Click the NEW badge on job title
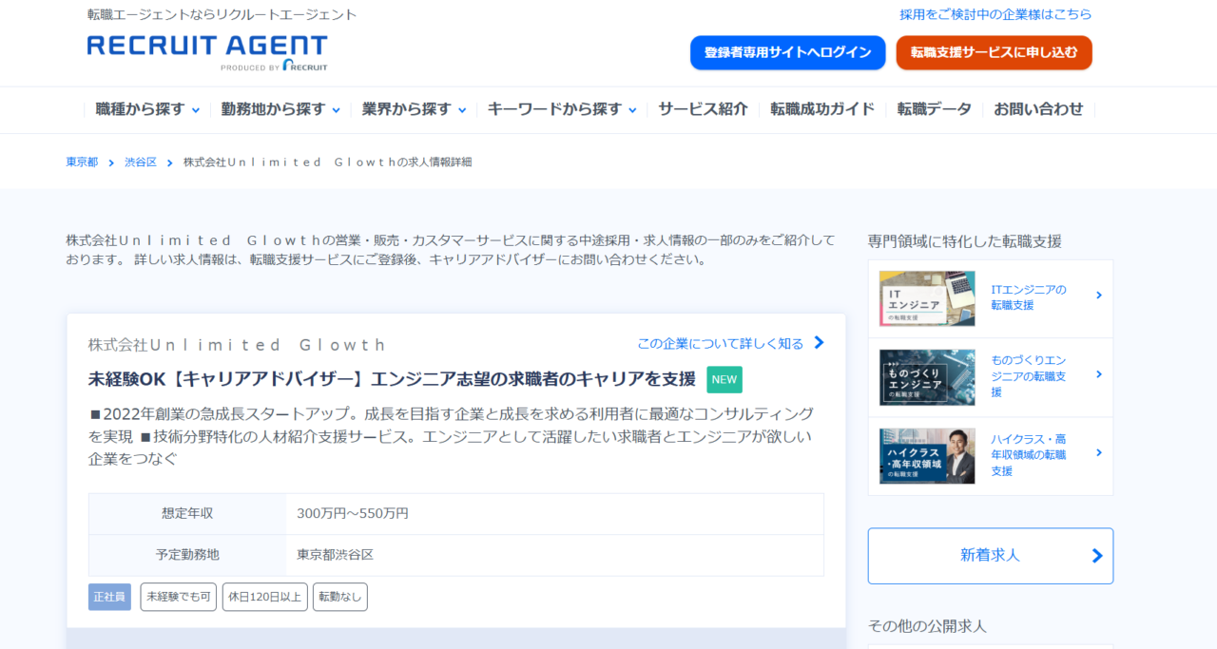 click(724, 379)
